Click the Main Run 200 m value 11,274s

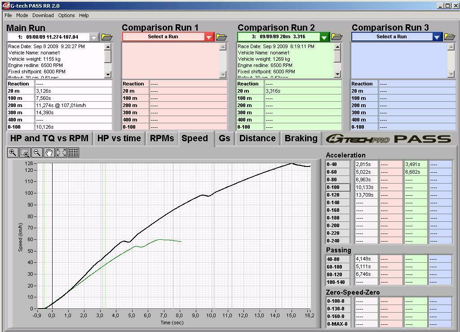[x=73, y=105]
